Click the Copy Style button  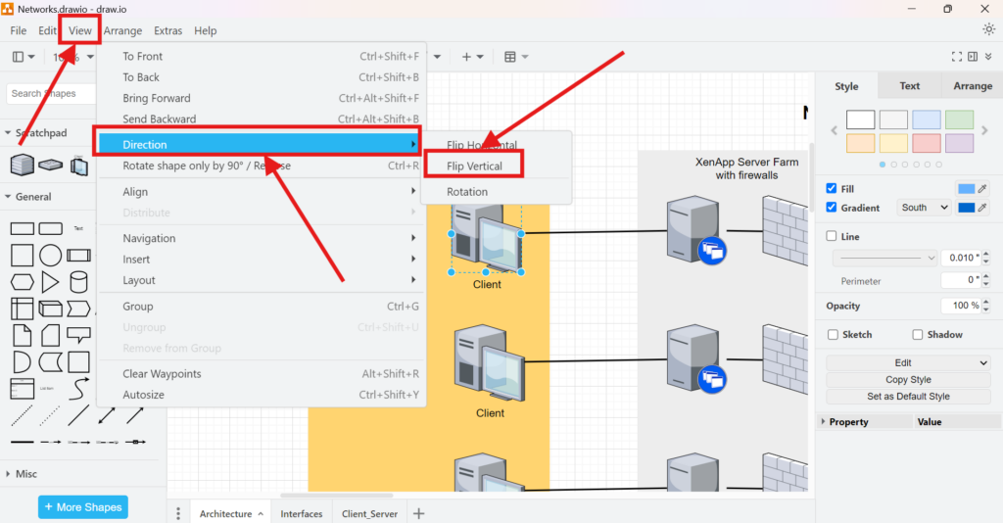point(908,379)
